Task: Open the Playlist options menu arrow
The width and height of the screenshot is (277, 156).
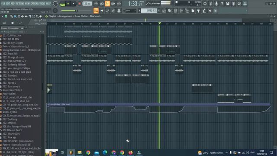Action: coord(2,16)
